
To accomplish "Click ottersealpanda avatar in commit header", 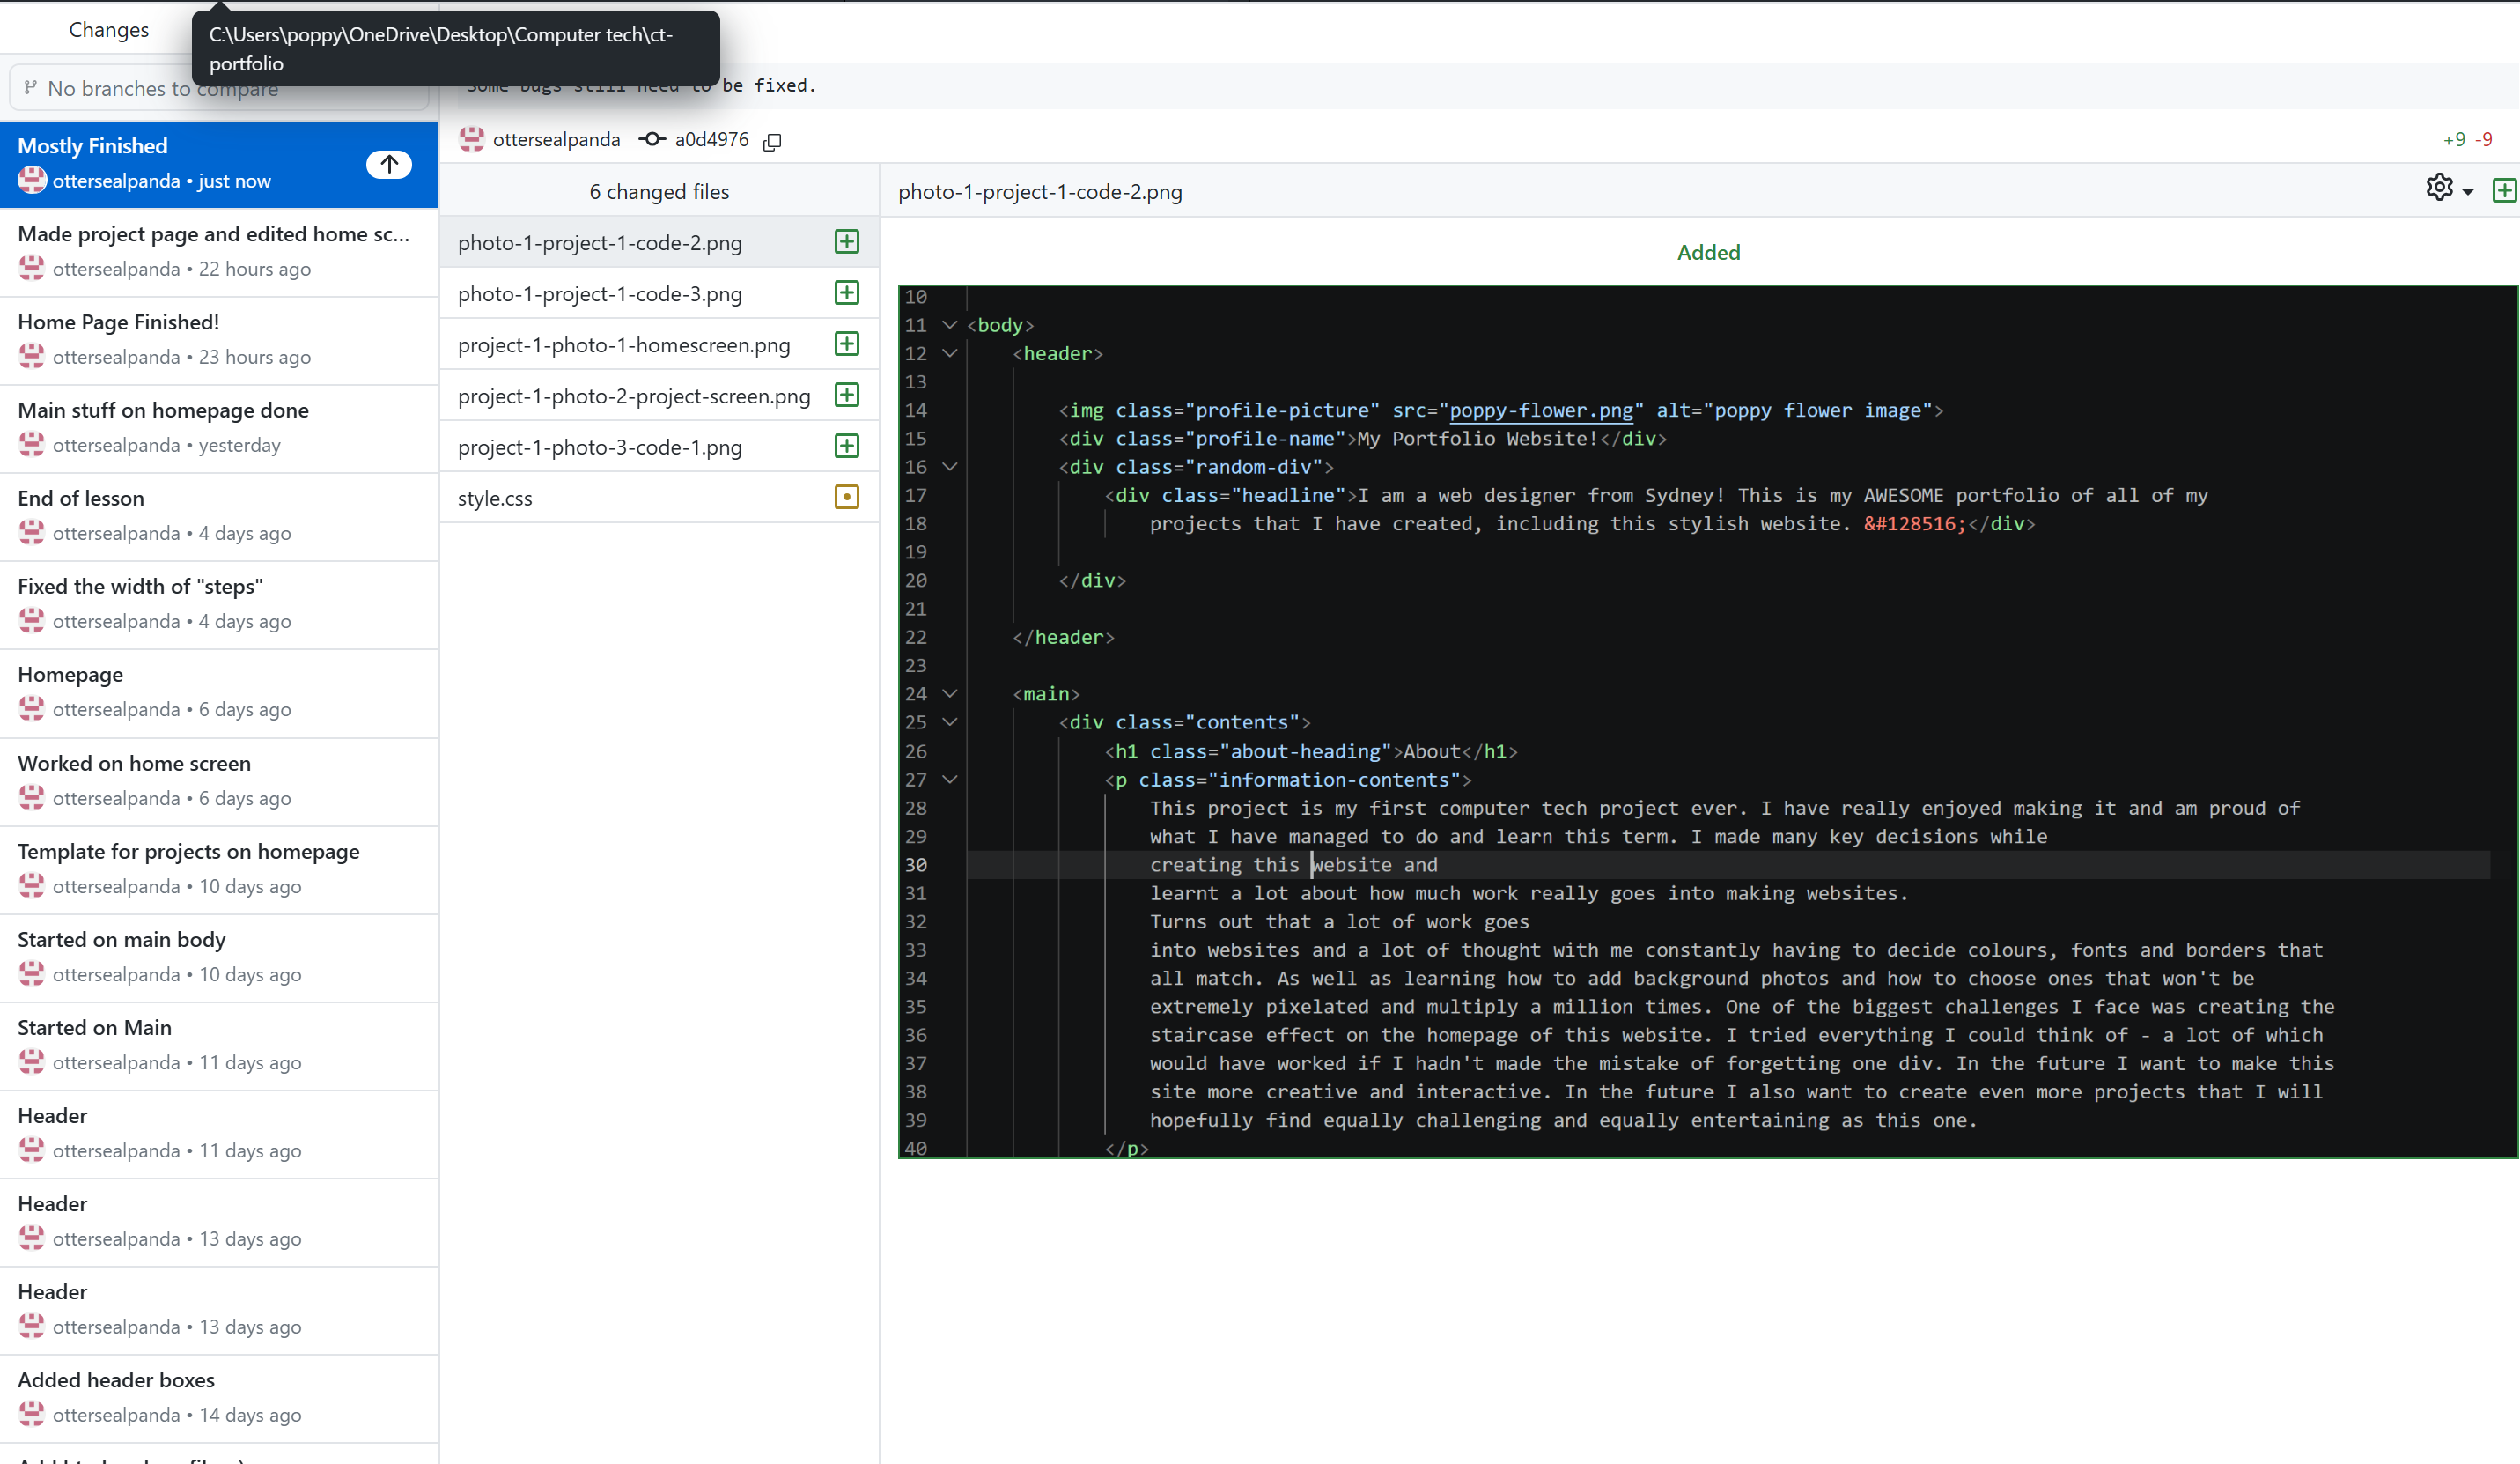I will 472,139.
